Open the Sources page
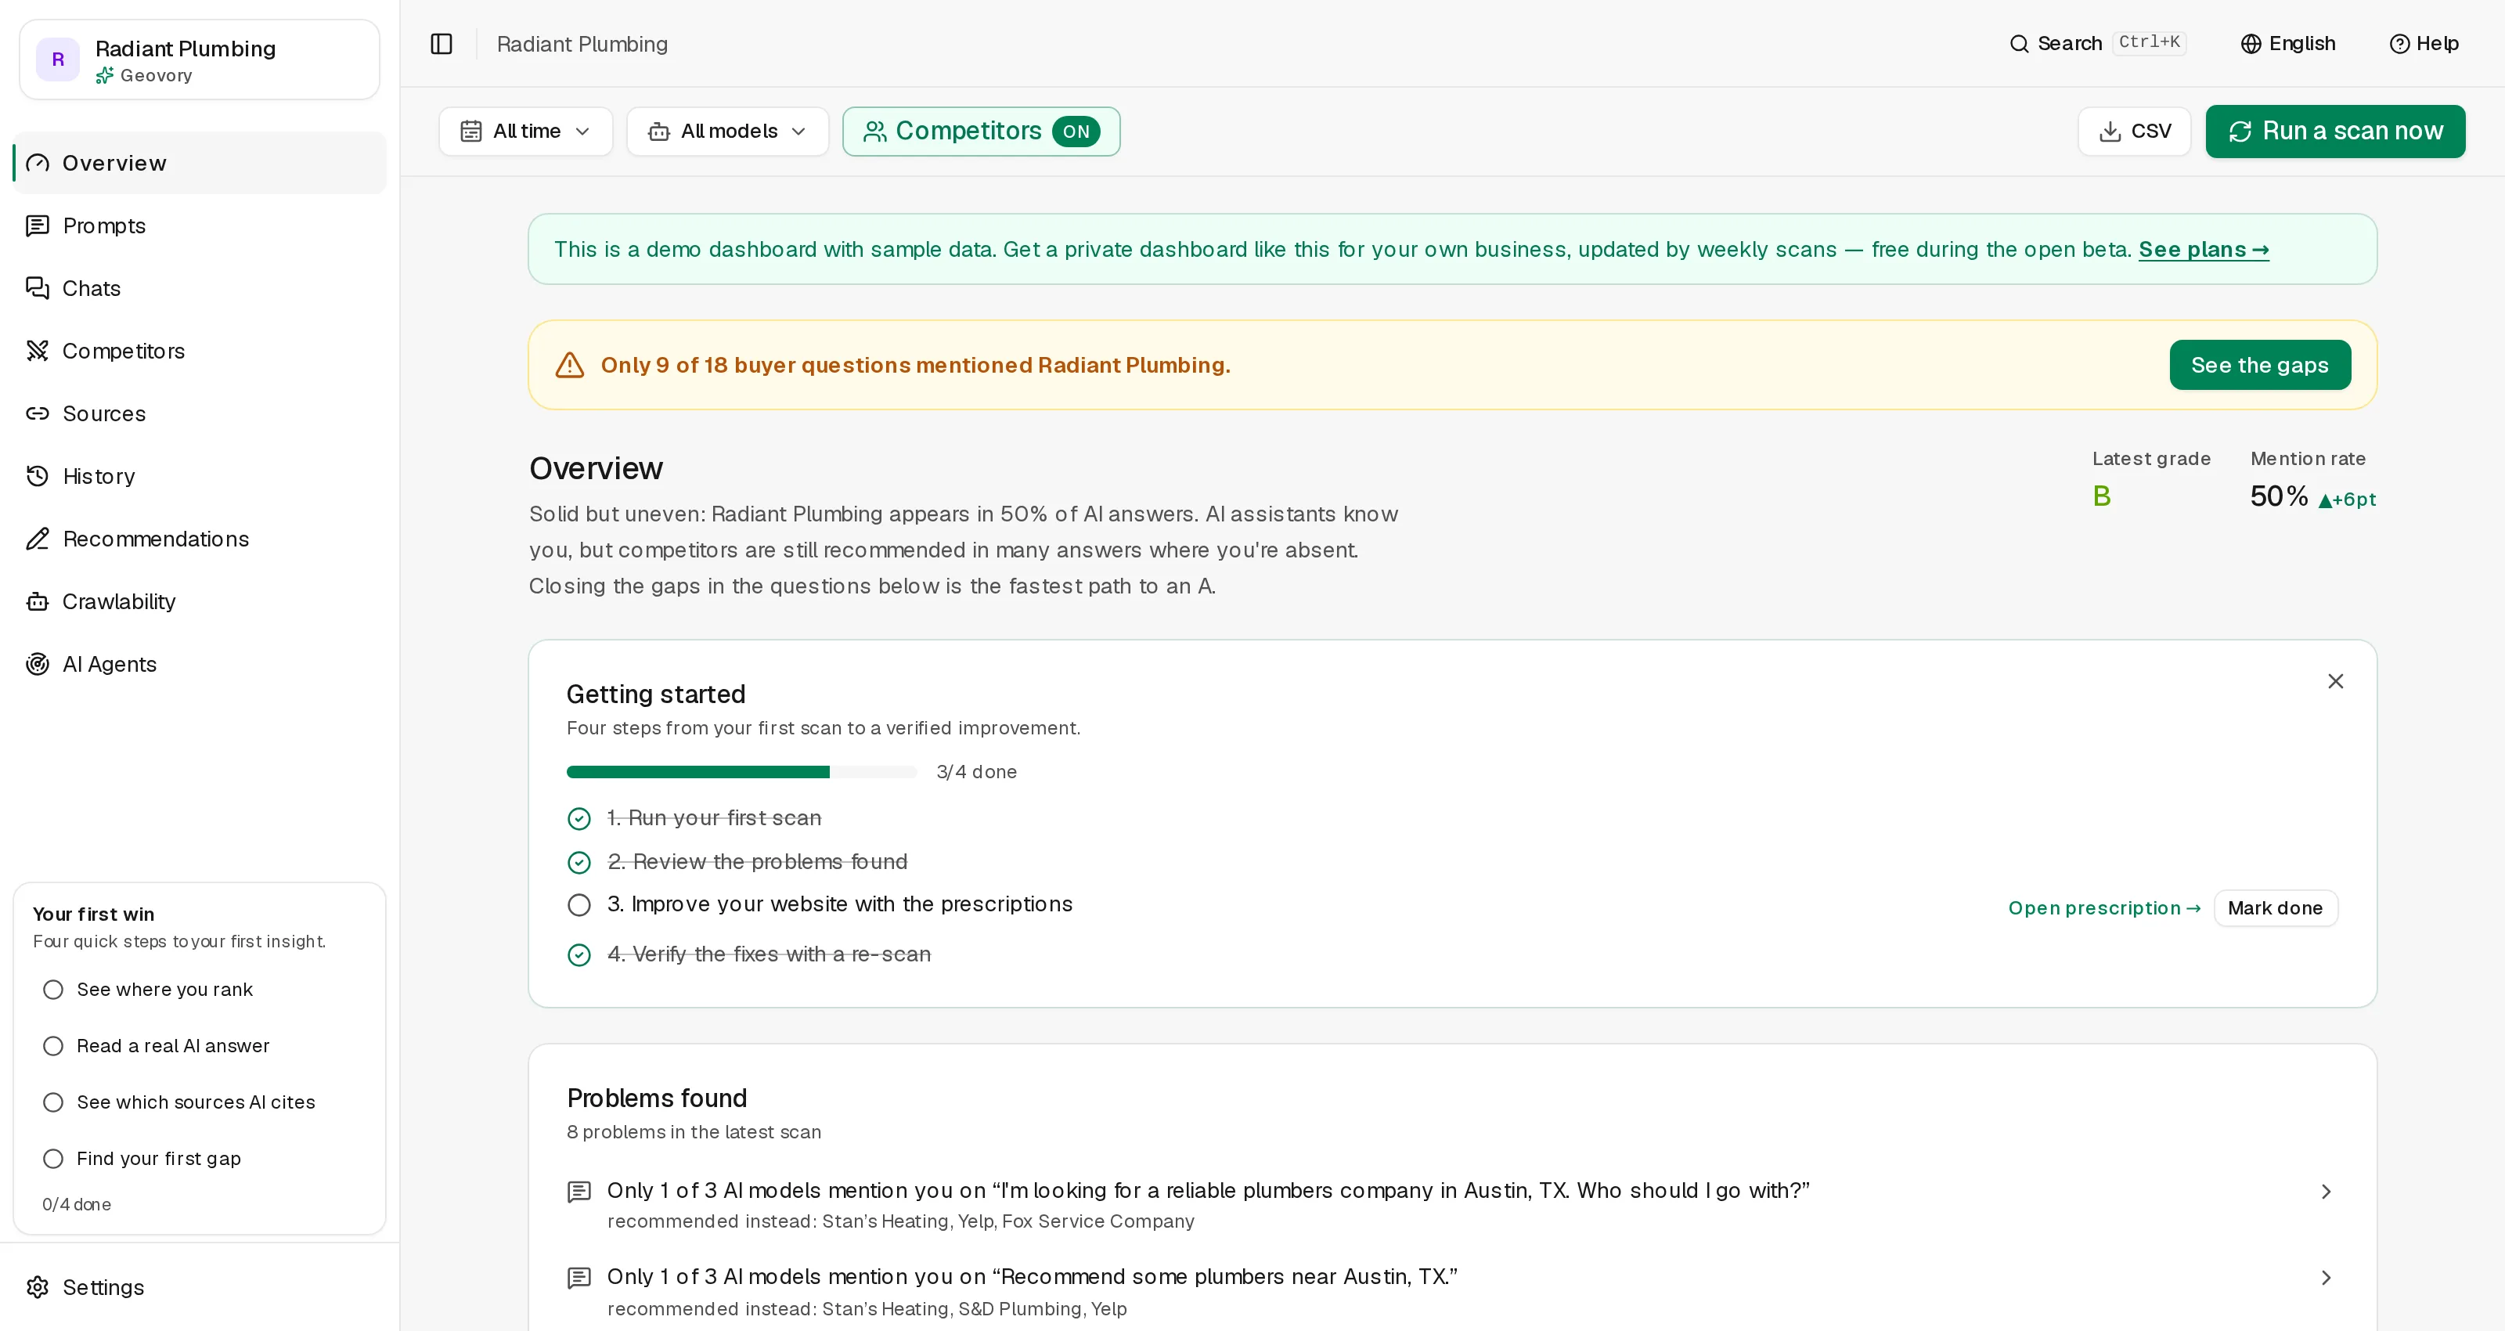This screenshot has height=1331, width=2505. pyautogui.click(x=200, y=413)
